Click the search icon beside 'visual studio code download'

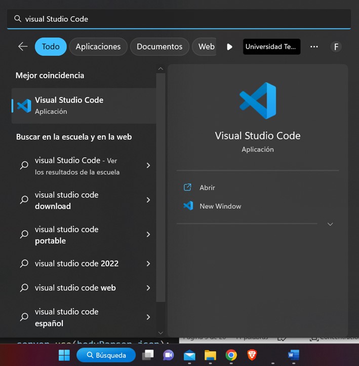coord(24,200)
